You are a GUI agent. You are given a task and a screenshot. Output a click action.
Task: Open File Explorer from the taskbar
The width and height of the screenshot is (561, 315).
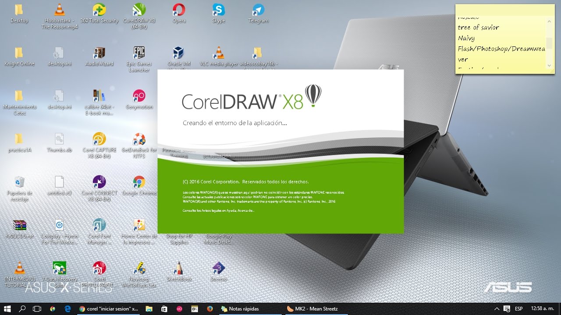tap(149, 308)
